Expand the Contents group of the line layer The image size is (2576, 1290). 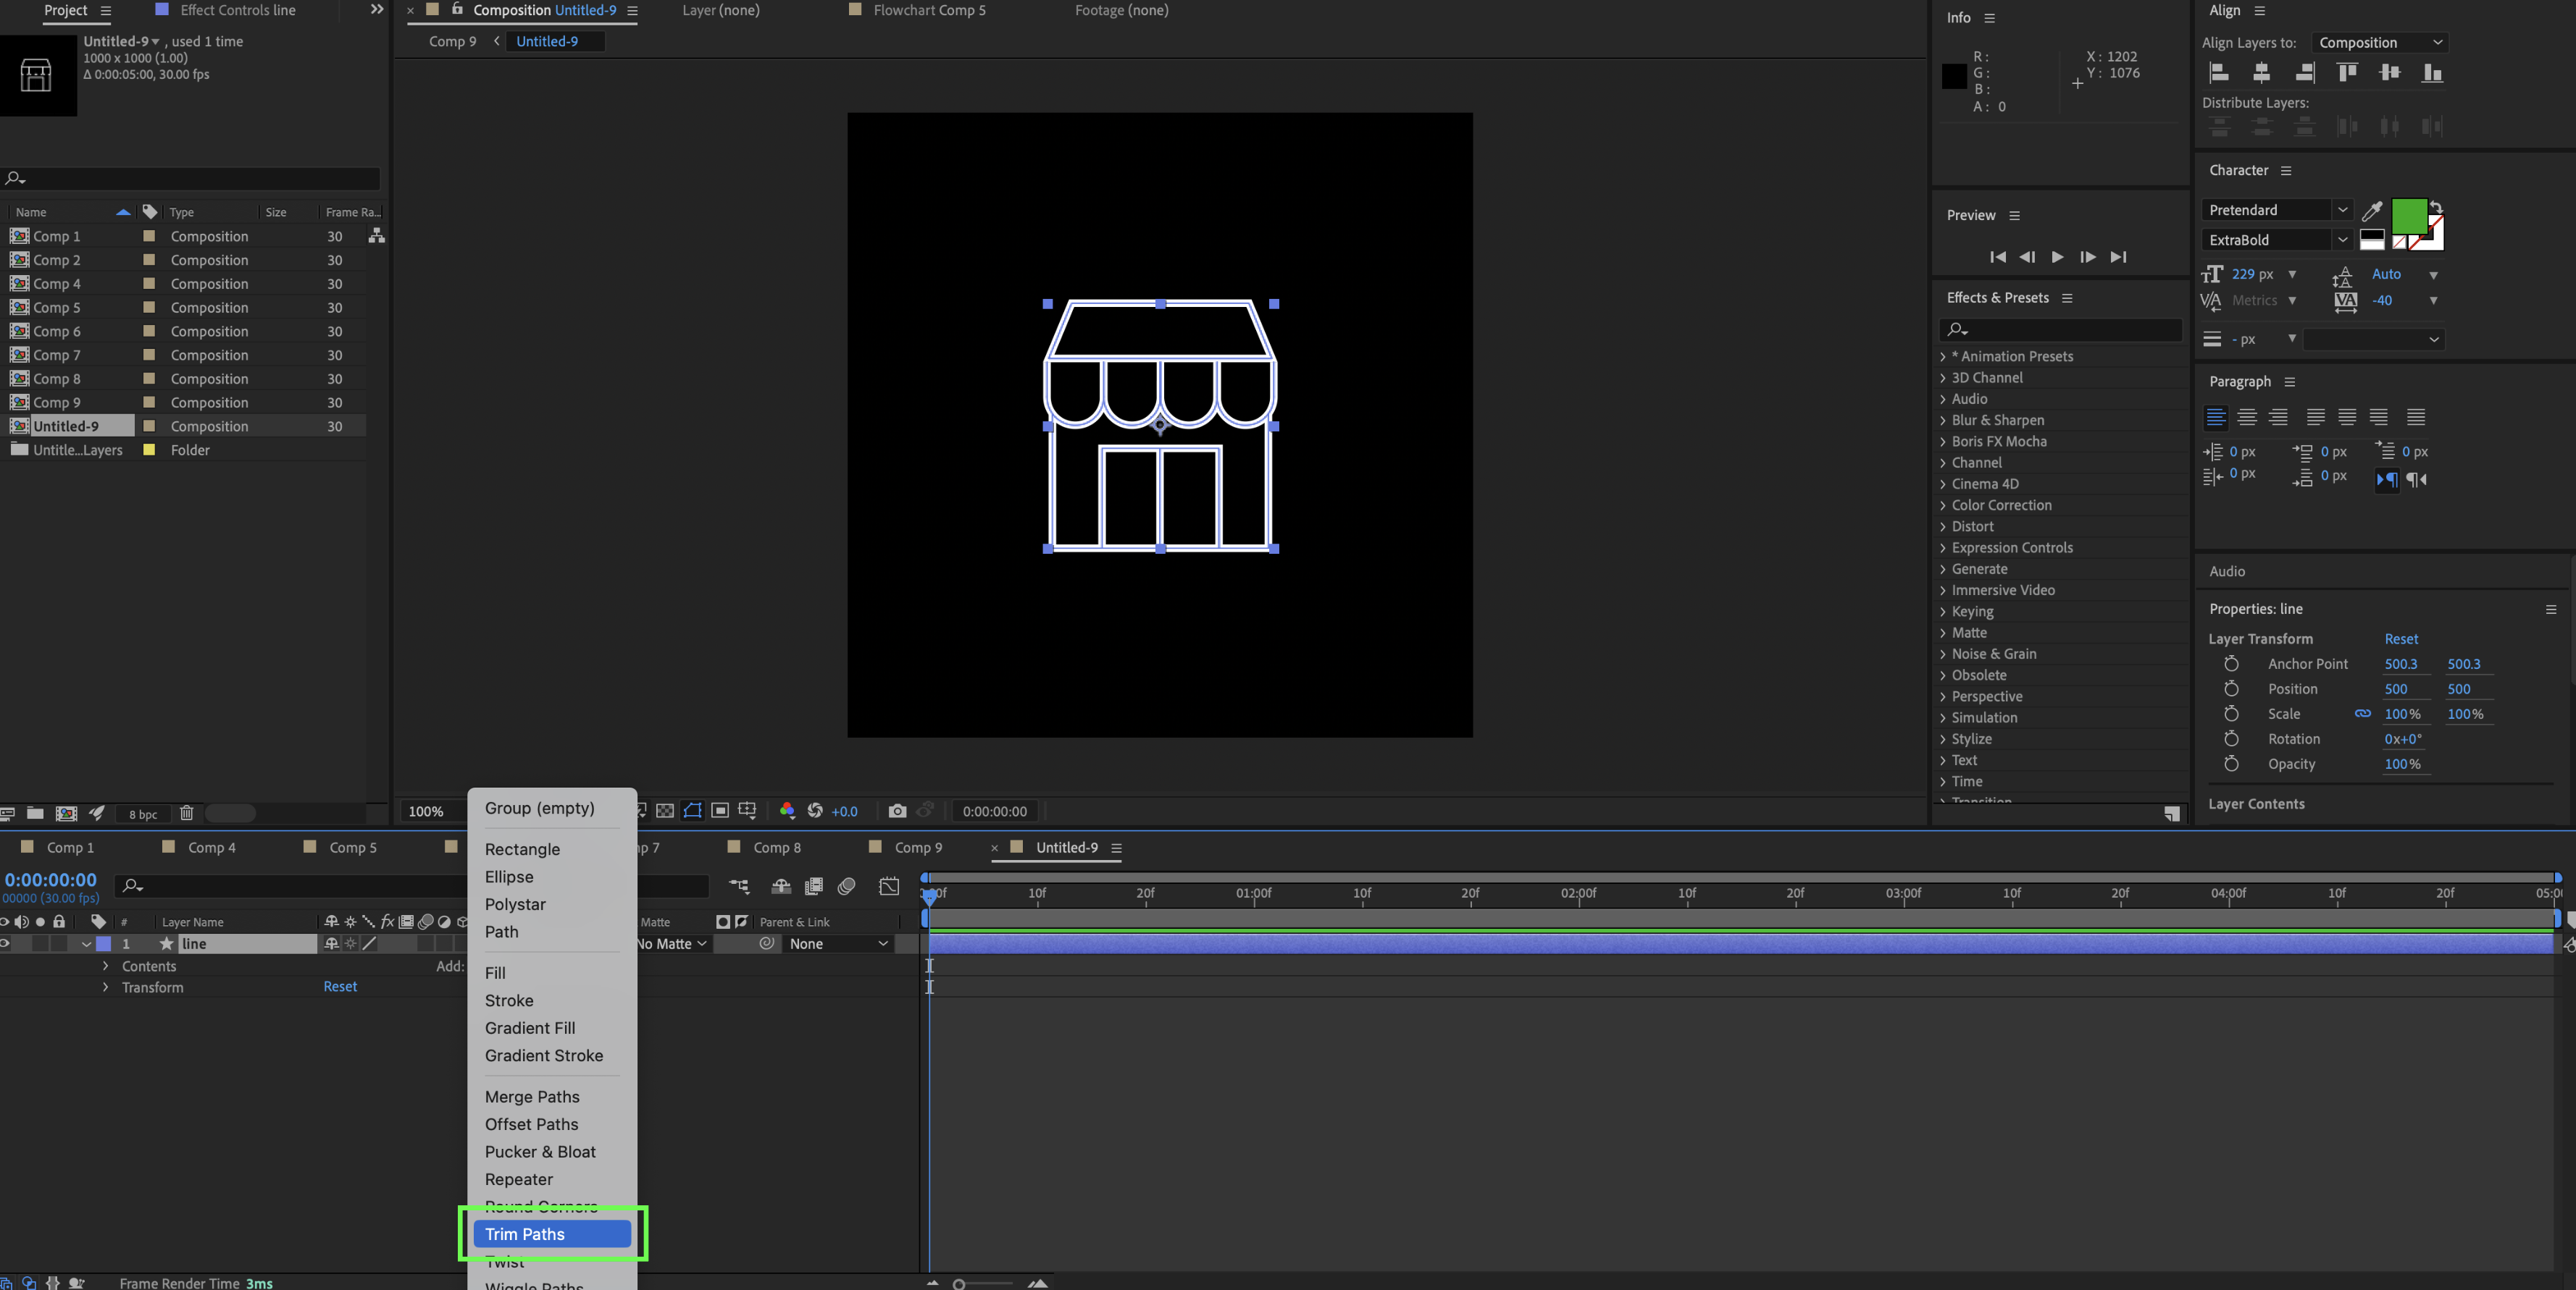[105, 966]
